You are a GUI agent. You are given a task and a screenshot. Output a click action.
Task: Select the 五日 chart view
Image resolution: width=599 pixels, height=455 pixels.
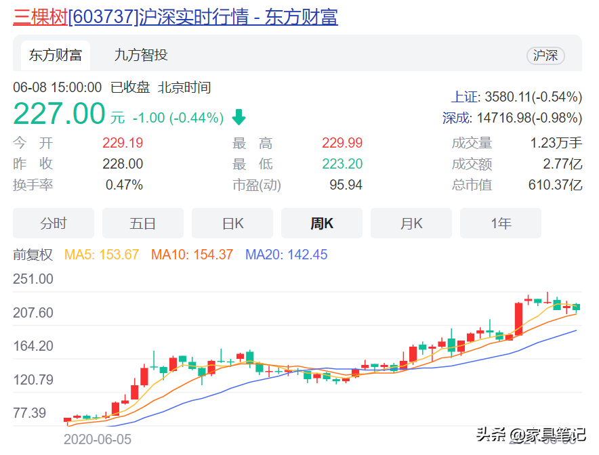tap(143, 223)
